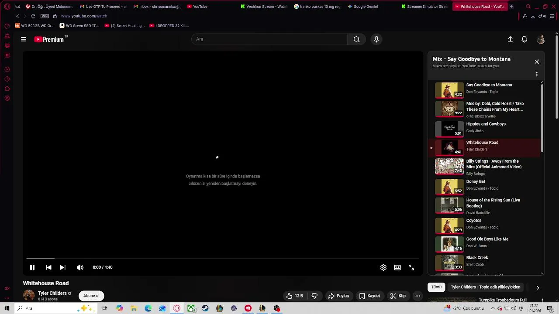Start voice search with the microphone
The height and width of the screenshot is (314, 559).
pyautogui.click(x=376, y=39)
